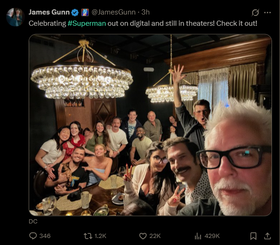280x245 pixels.
Task: Click the 22K likes count
Action: pos(155,236)
